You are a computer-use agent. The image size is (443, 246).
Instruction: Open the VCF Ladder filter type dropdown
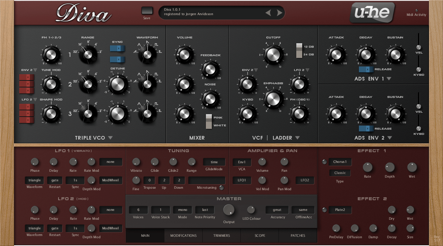297,138
